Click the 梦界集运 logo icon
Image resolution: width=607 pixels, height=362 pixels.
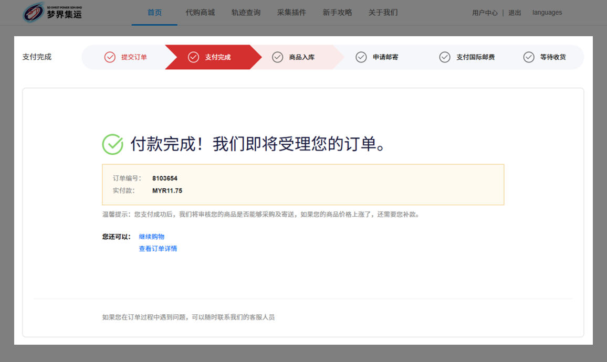coord(34,13)
